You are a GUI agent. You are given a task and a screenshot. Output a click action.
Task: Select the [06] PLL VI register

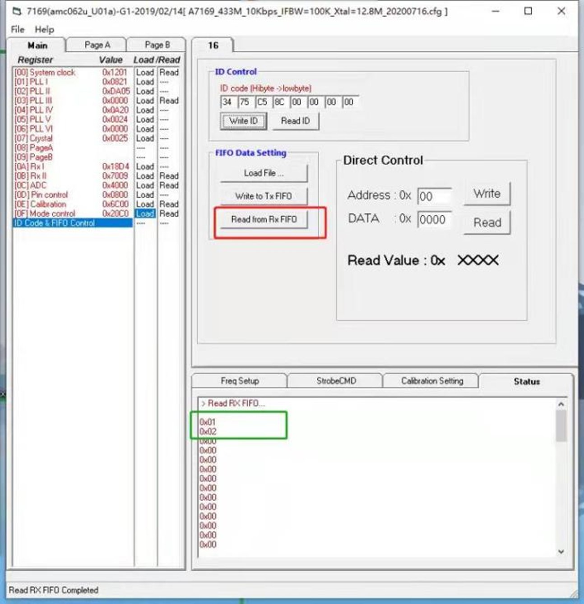click(x=34, y=129)
